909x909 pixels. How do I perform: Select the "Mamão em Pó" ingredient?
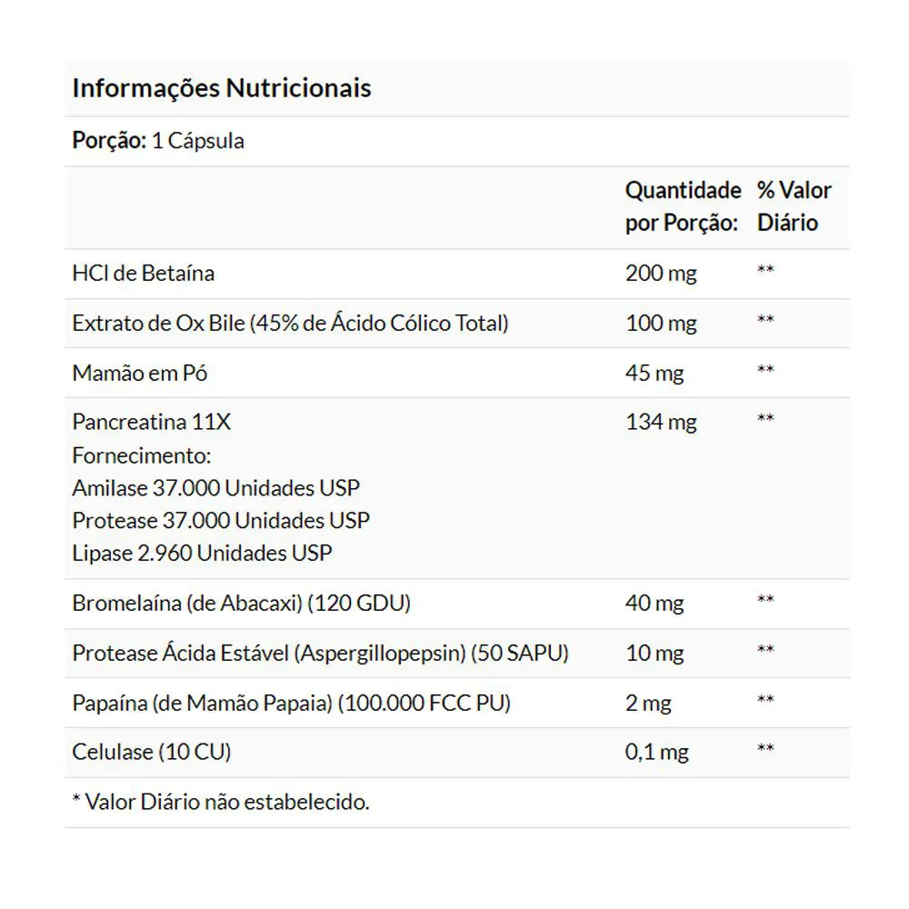click(133, 373)
